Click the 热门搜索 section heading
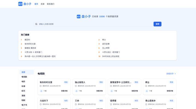196x109 pixels. 25,35
